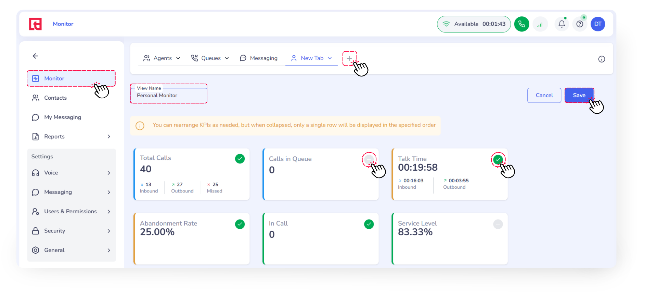This screenshot has height=300, width=645.
Task: Click the info icon on tab bar
Action: click(601, 59)
